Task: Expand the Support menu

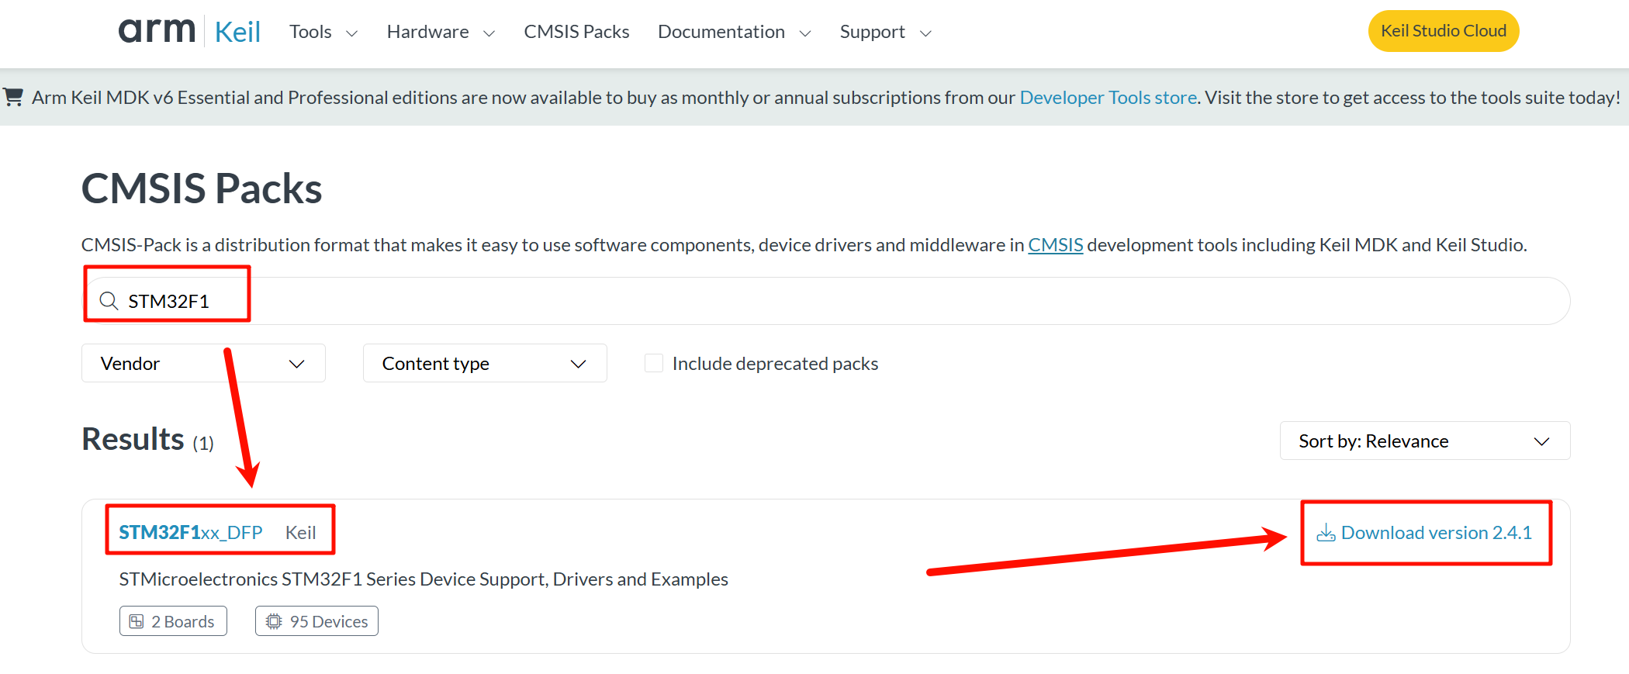Action: (x=885, y=32)
